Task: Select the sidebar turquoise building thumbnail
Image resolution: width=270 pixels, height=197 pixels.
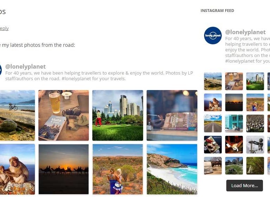Action: click(x=234, y=123)
